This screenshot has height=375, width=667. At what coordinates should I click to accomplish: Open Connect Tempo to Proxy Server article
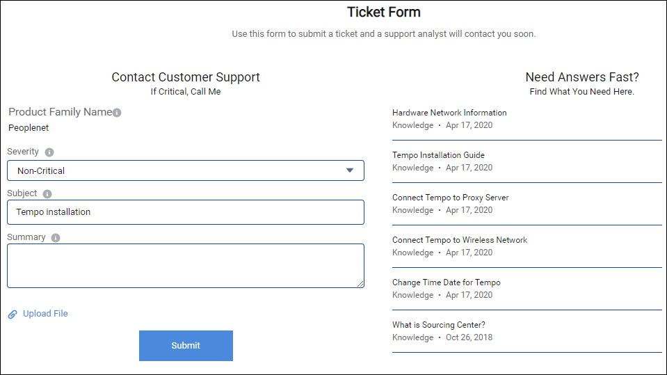450,198
